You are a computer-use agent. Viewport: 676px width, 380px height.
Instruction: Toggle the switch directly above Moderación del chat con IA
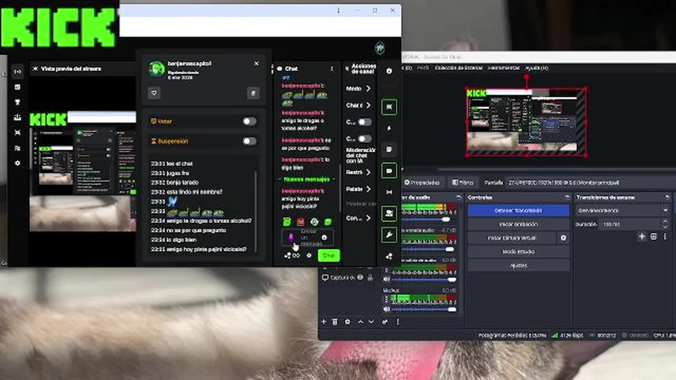[x=364, y=138]
